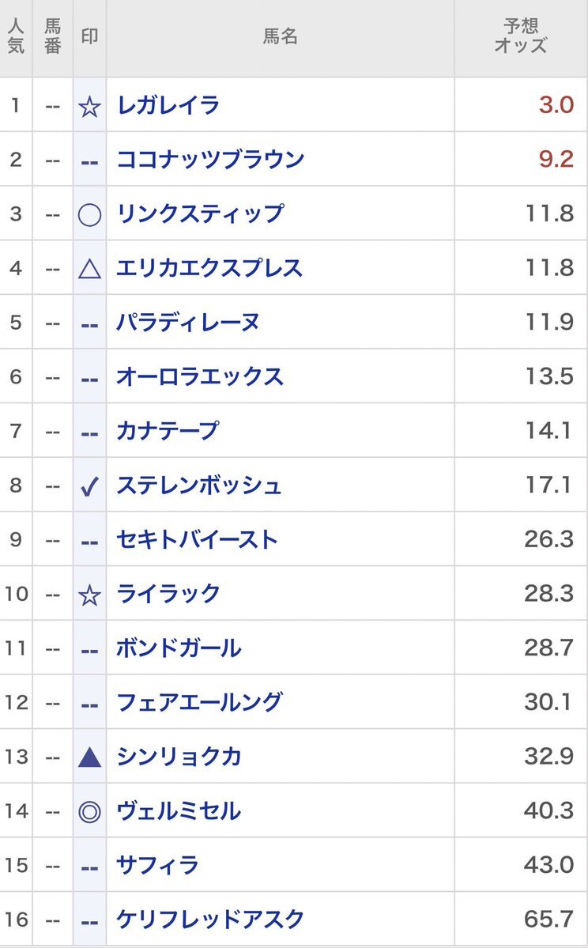Click the filled triangle beside シンリョクカ
The image size is (588, 948).
point(90,757)
